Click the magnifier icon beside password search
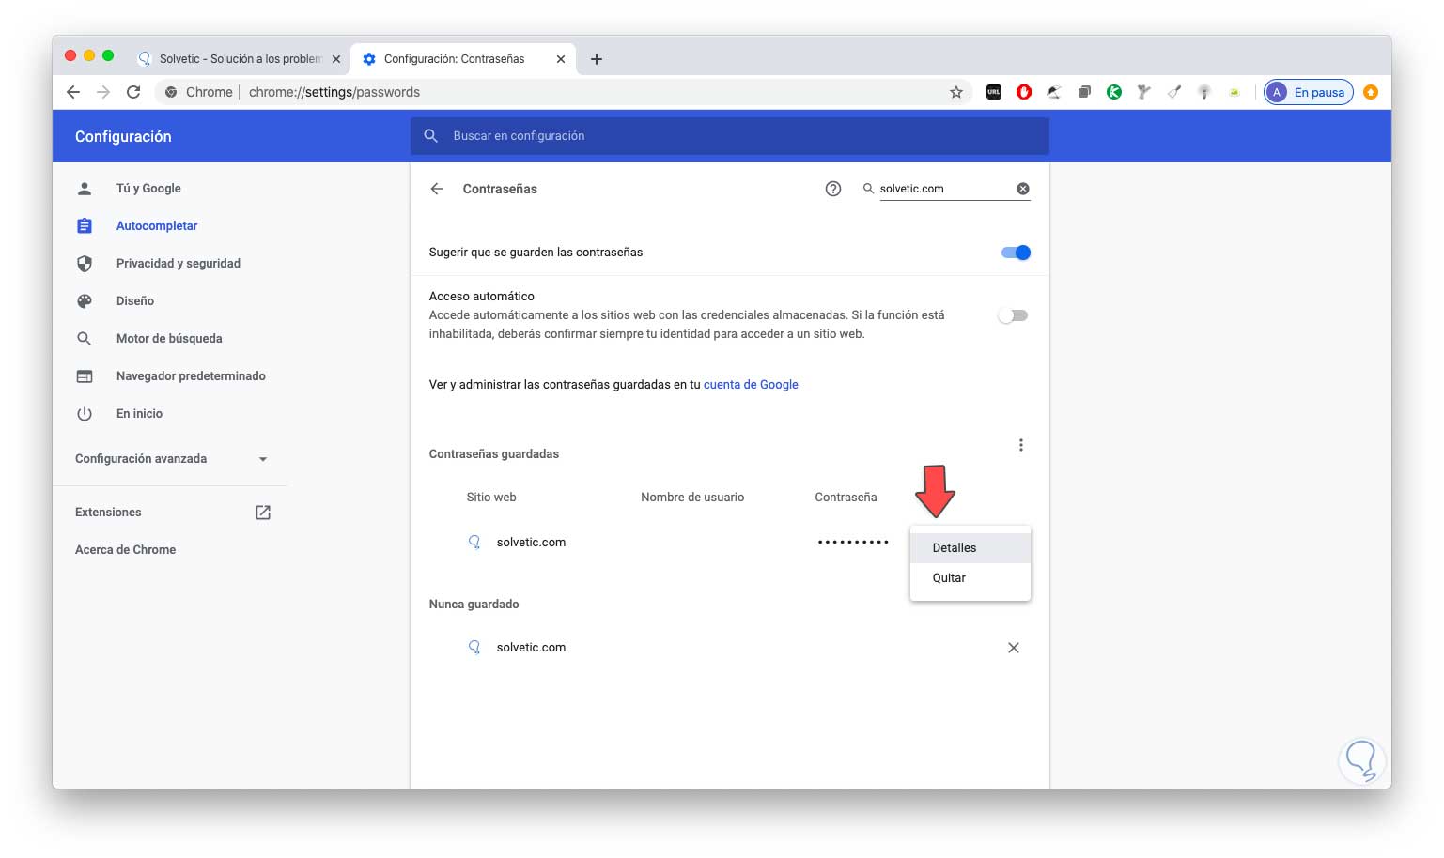 point(868,189)
